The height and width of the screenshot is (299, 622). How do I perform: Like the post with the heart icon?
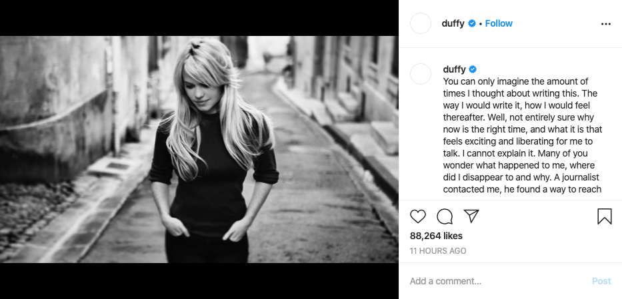point(418,216)
